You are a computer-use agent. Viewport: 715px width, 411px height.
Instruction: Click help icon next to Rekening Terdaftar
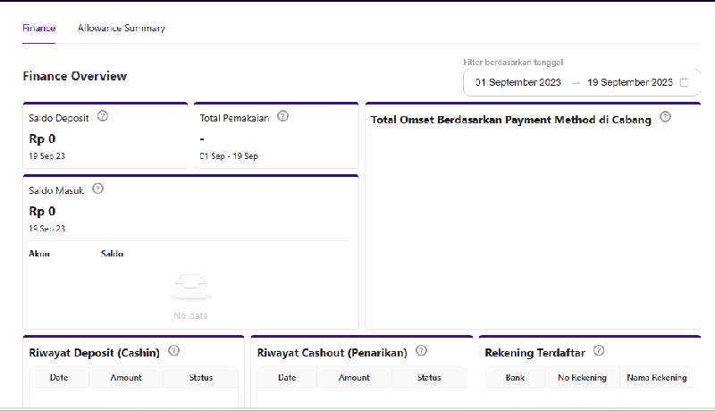click(599, 351)
